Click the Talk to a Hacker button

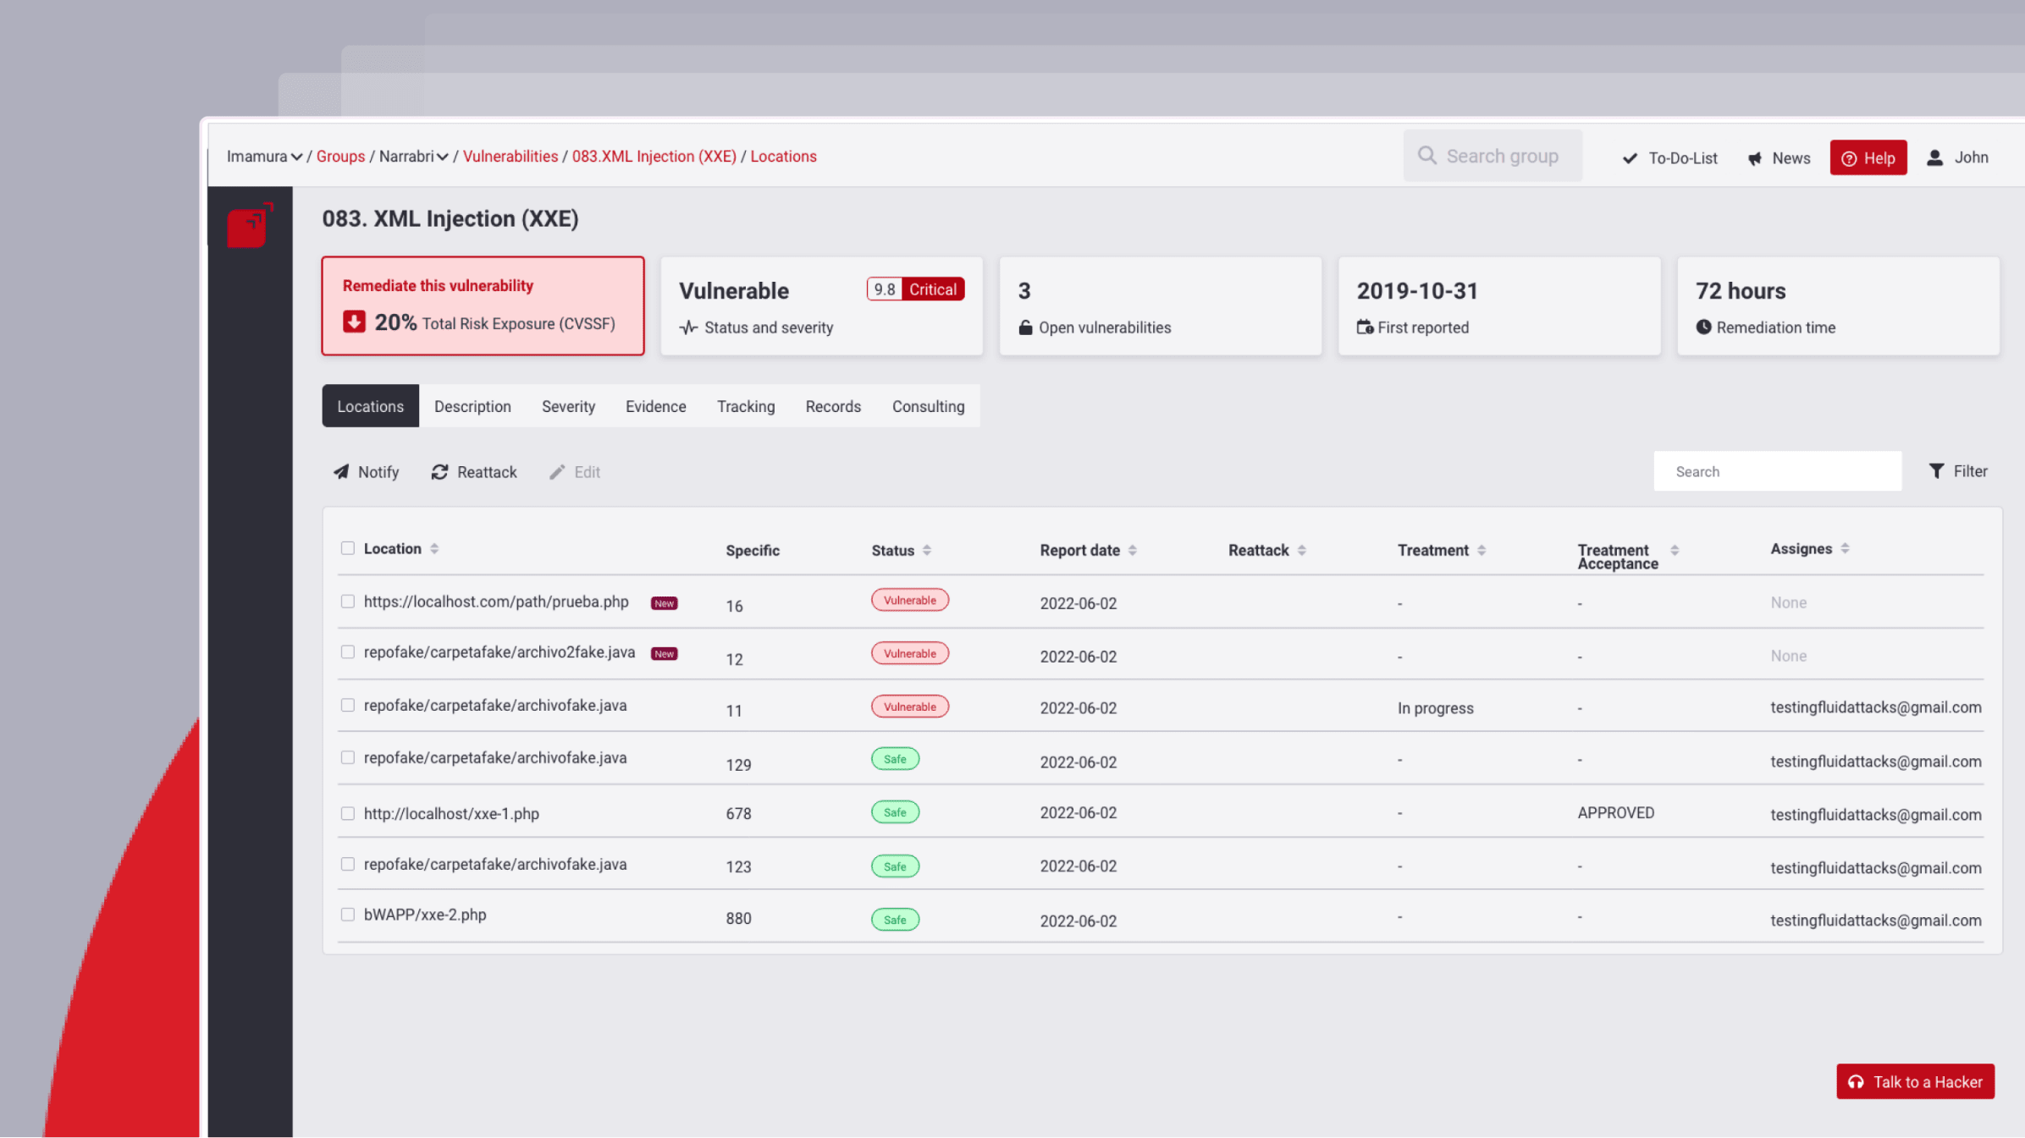point(1915,1082)
